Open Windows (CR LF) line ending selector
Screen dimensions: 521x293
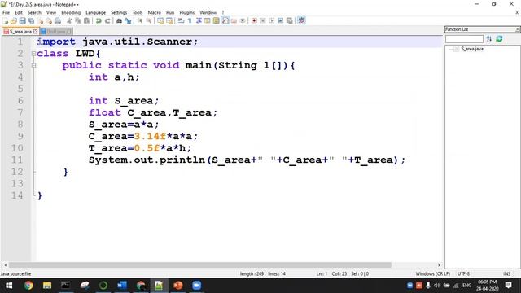point(432,273)
